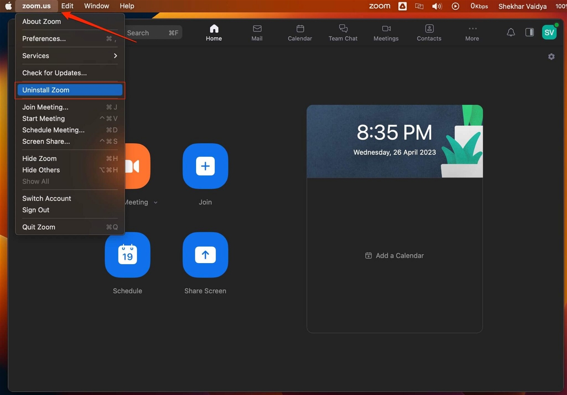Click the zoom status icon in menu bar
Screen dimensions: 567x395
(x=380, y=6)
